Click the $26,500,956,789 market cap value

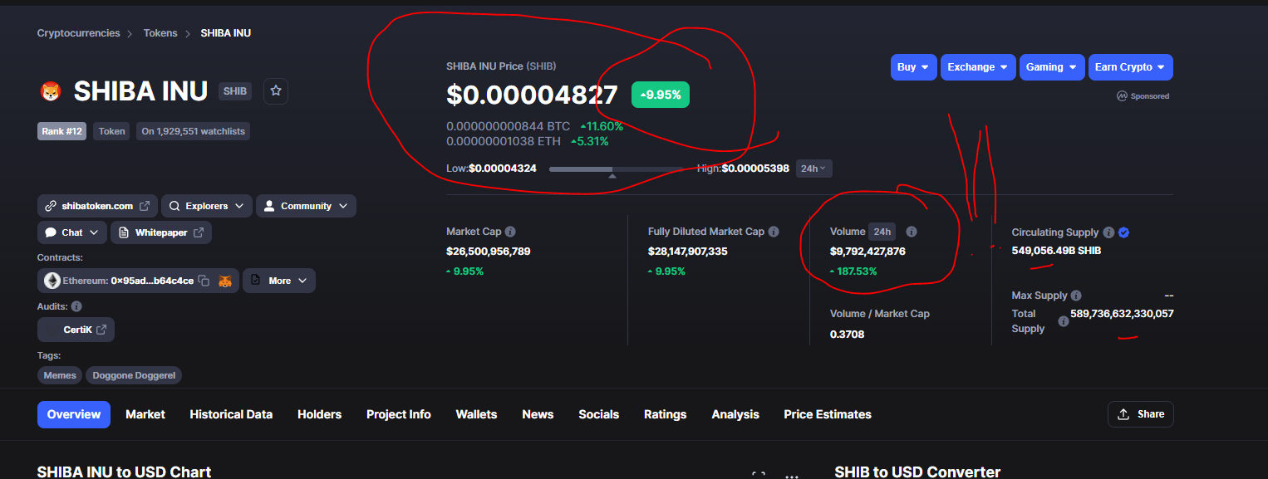click(489, 251)
